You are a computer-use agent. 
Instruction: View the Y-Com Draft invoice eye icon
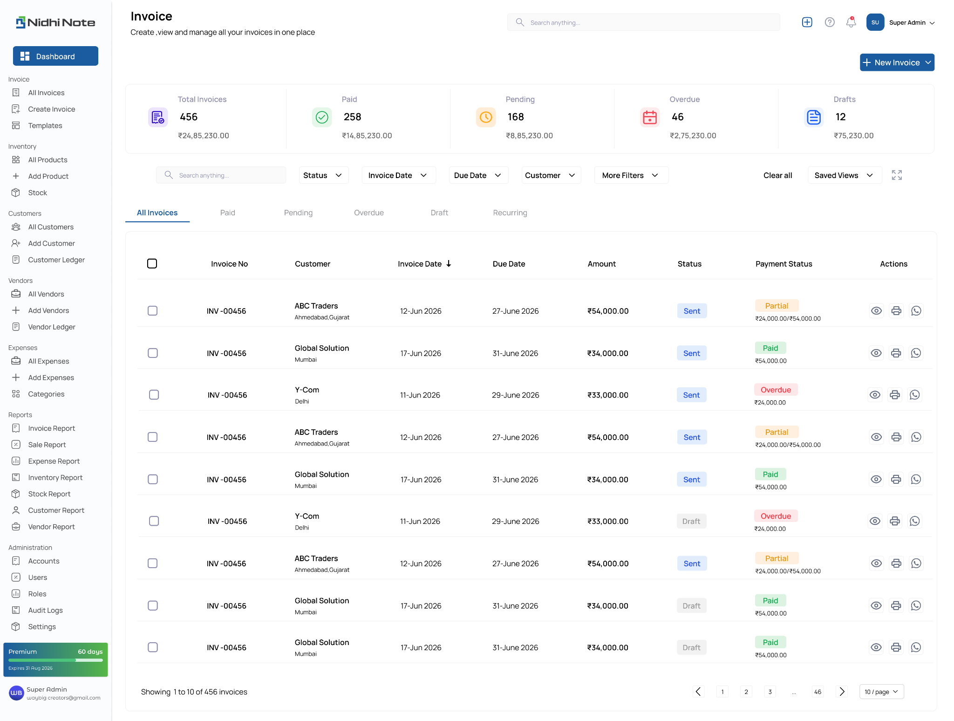click(875, 521)
